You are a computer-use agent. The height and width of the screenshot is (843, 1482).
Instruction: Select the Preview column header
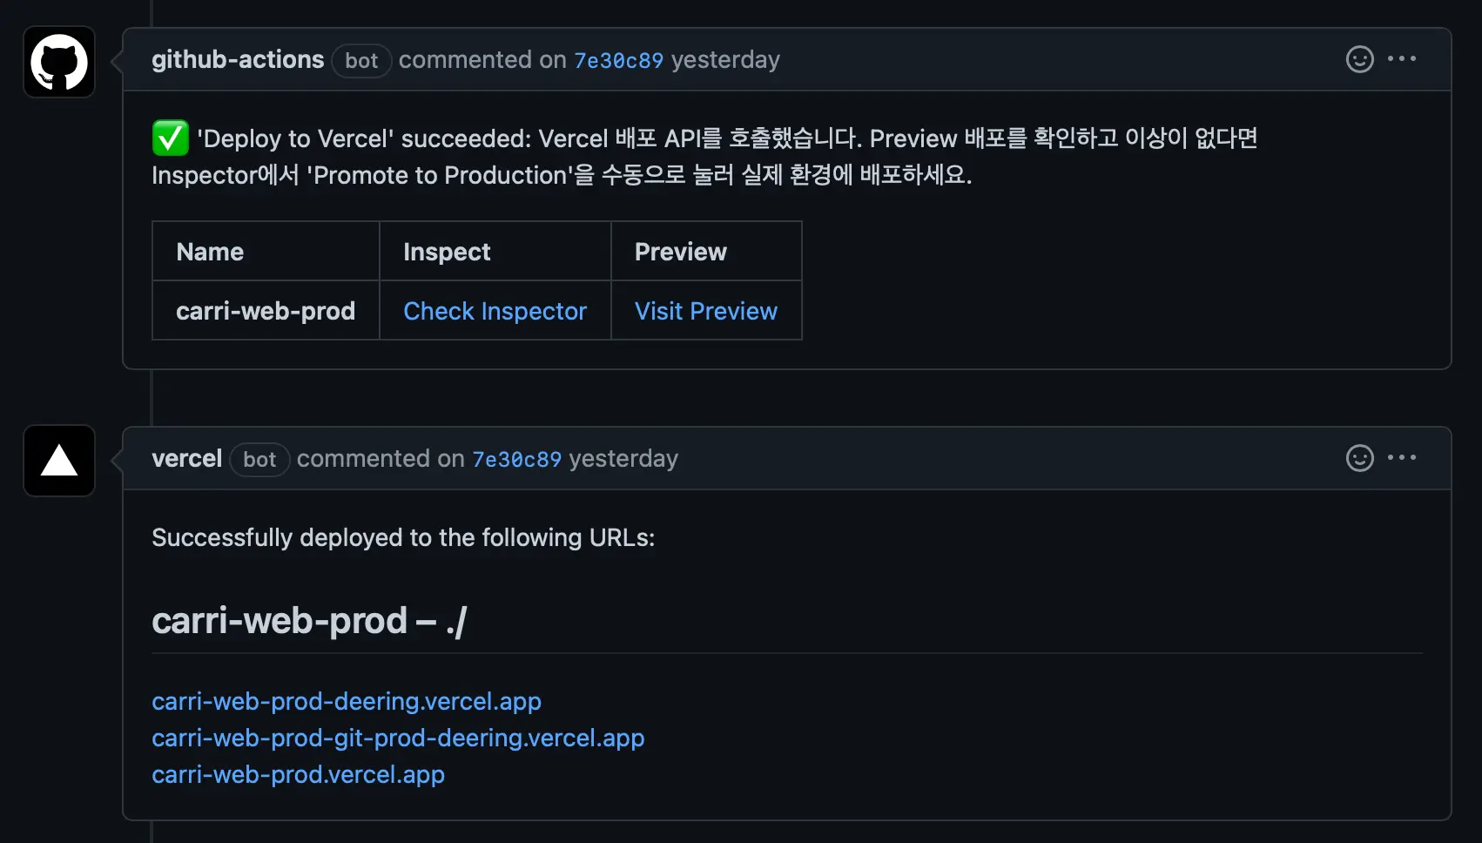click(706, 252)
